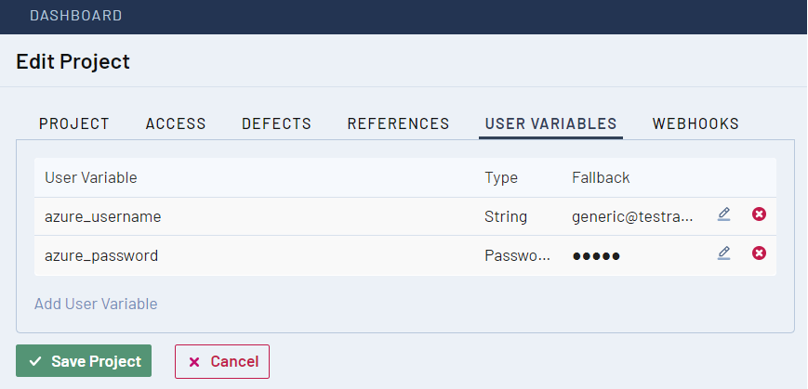Save the project

tap(84, 361)
